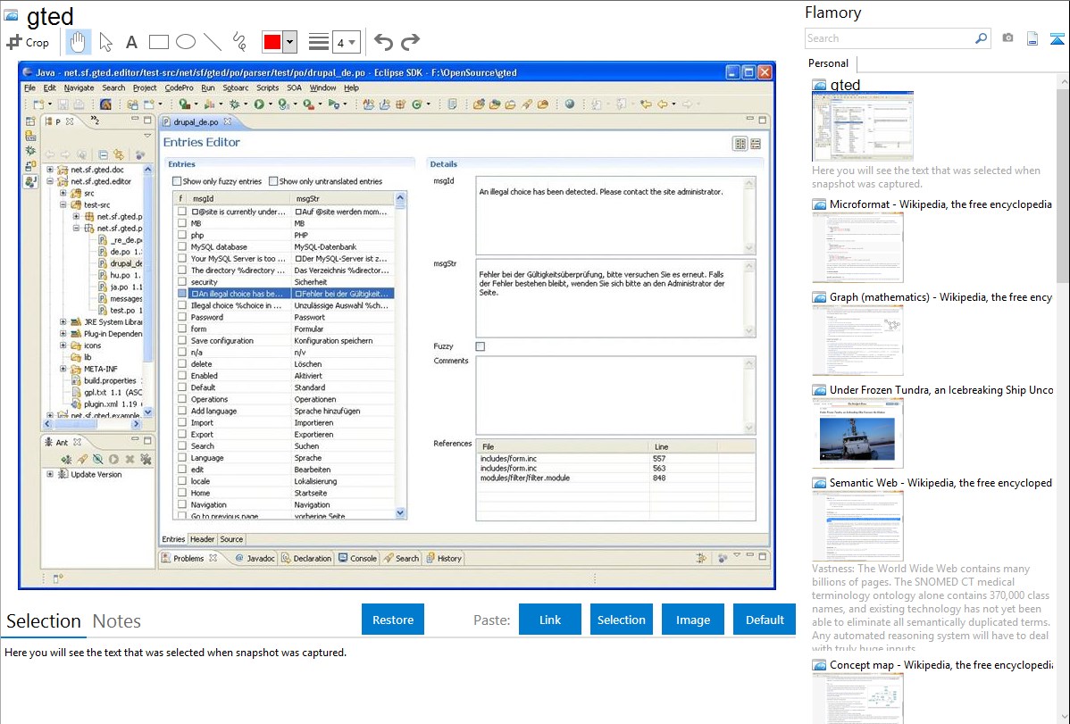Click the red color swatch
Screen dimensions: 1070x724
click(x=272, y=42)
